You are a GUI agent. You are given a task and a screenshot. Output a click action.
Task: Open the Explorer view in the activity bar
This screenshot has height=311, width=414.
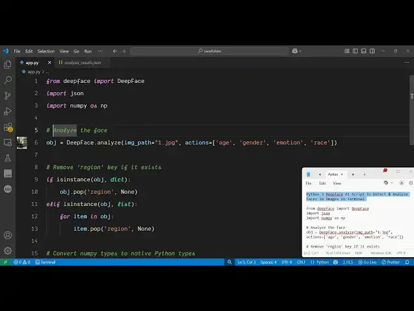[8, 65]
